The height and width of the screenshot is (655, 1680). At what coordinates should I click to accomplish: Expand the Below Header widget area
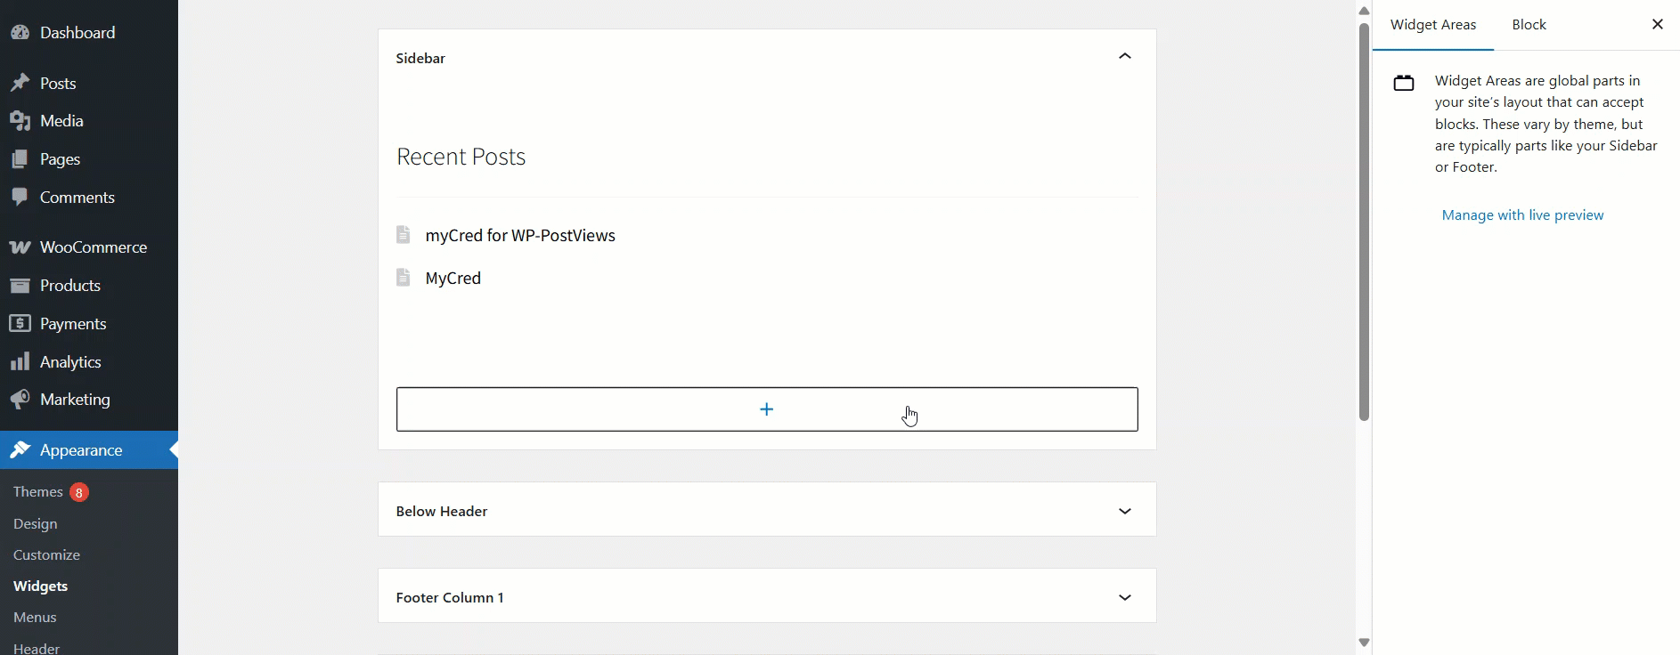[1124, 511]
